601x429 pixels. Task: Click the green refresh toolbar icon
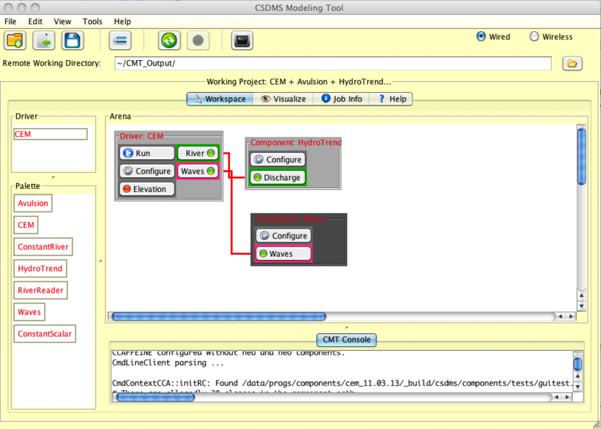169,40
